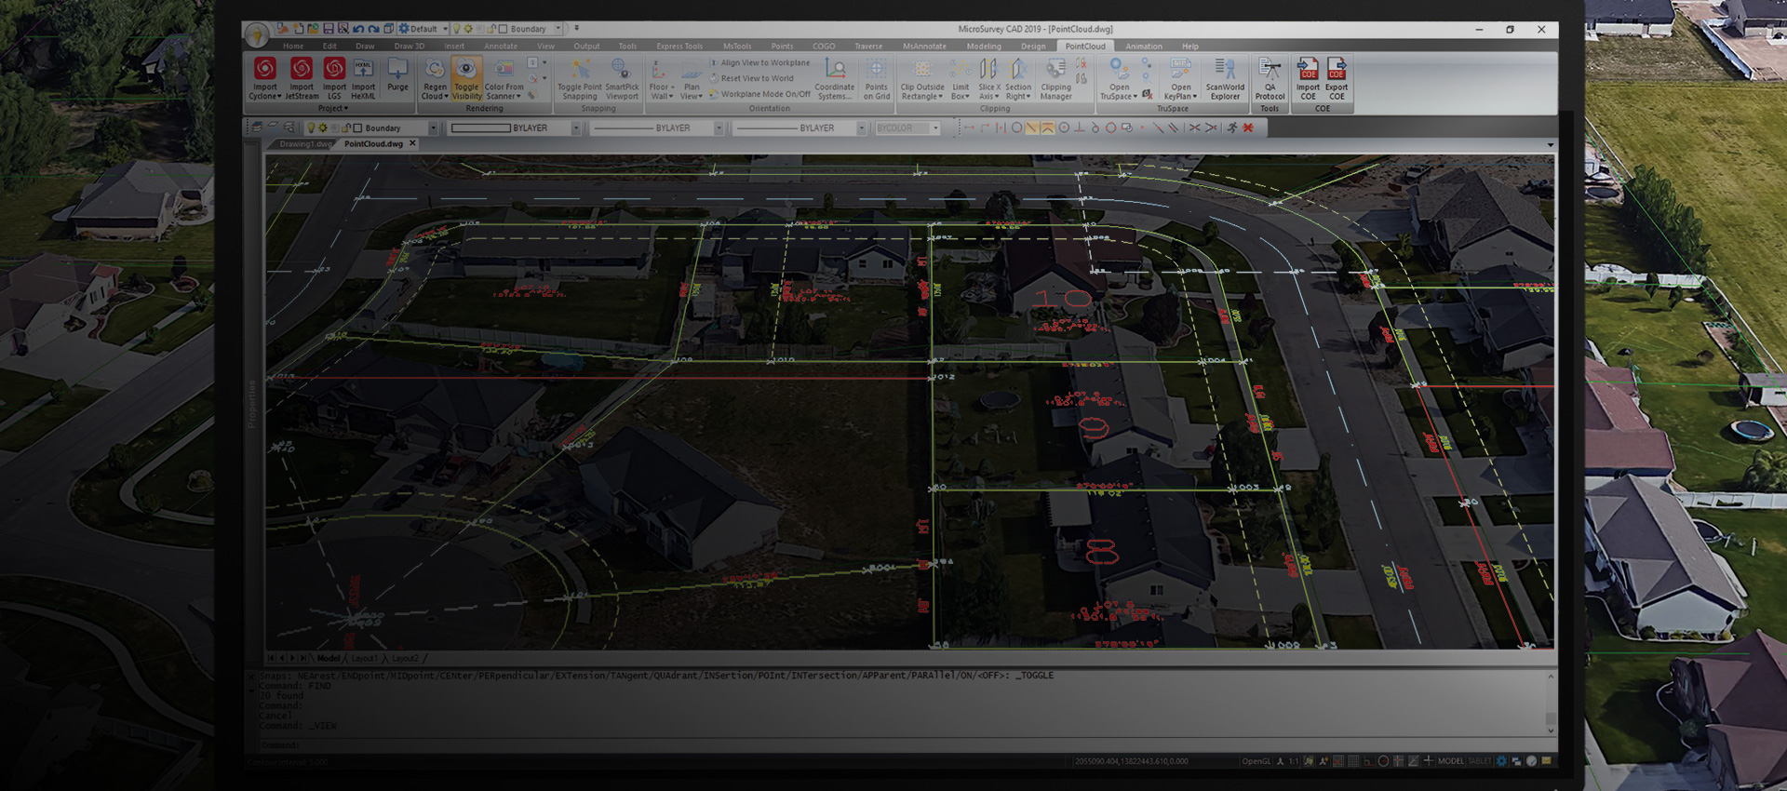Image resolution: width=1787 pixels, height=791 pixels.
Task: Switch to the COGO ribbon tab
Action: pyautogui.click(x=823, y=46)
